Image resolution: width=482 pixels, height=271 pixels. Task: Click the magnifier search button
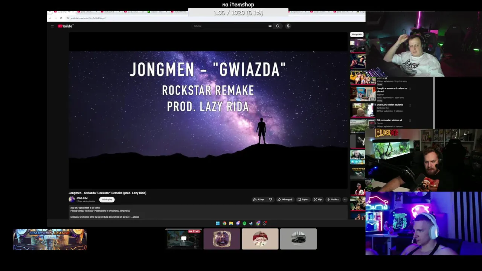point(278,26)
